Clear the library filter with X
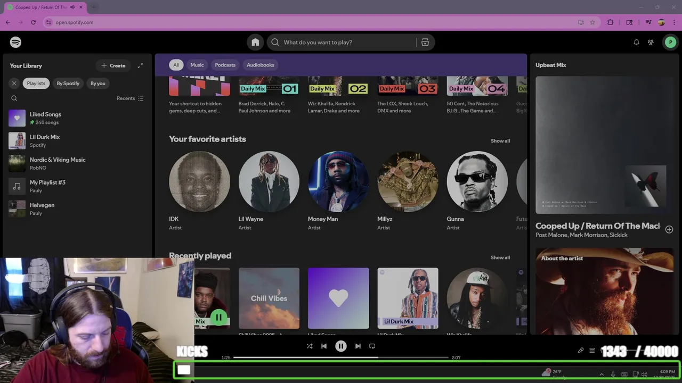 point(14,83)
